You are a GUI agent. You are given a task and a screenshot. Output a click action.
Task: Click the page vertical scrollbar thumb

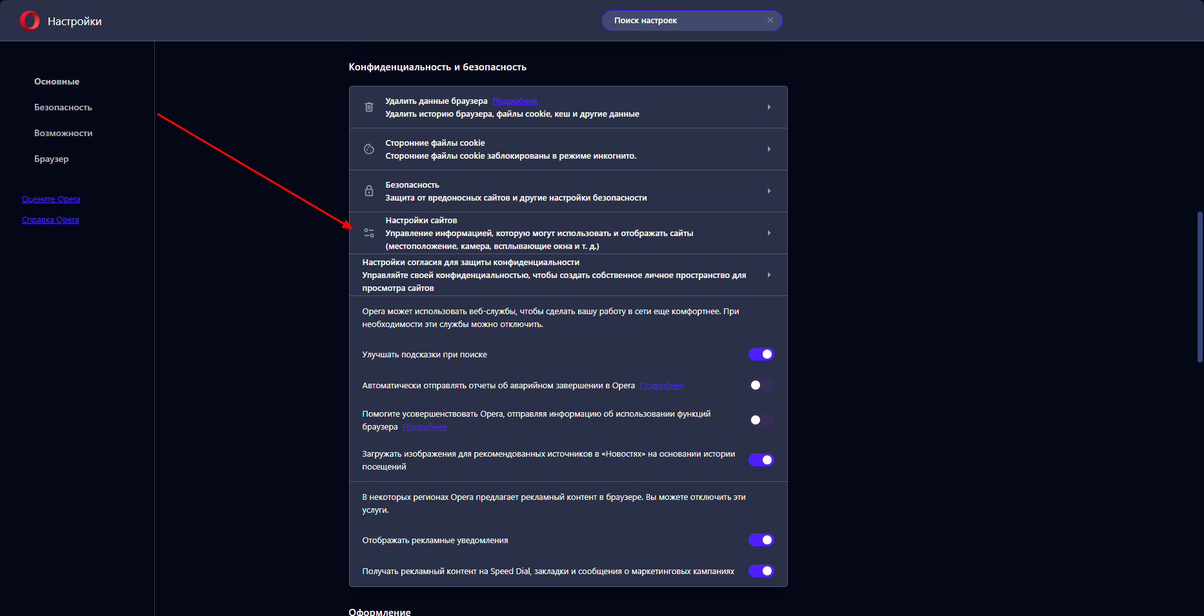coord(1200,287)
